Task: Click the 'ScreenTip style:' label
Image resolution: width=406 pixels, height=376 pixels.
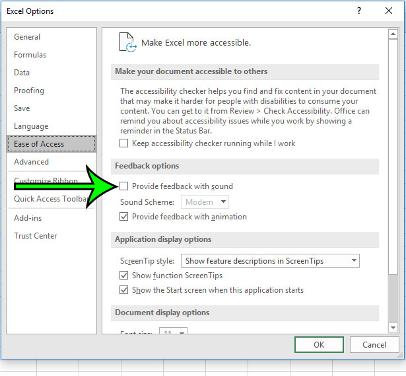Action: pos(147,260)
